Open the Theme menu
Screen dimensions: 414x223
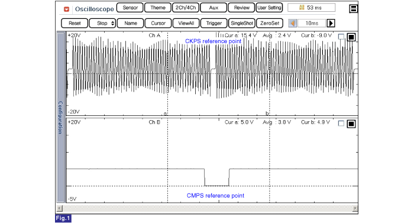158,8
